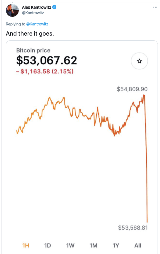Switch to the 1D time range
The height and width of the screenshot is (254, 160).
click(48, 246)
